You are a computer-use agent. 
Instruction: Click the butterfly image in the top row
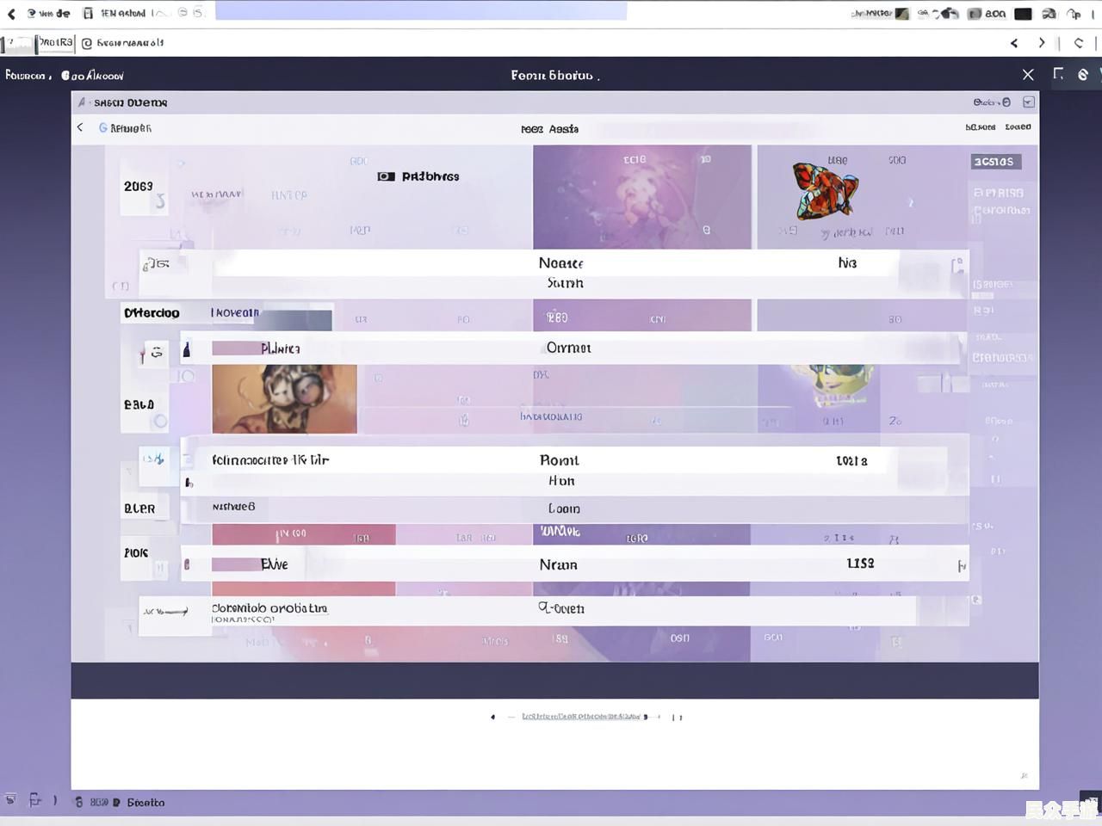(824, 191)
